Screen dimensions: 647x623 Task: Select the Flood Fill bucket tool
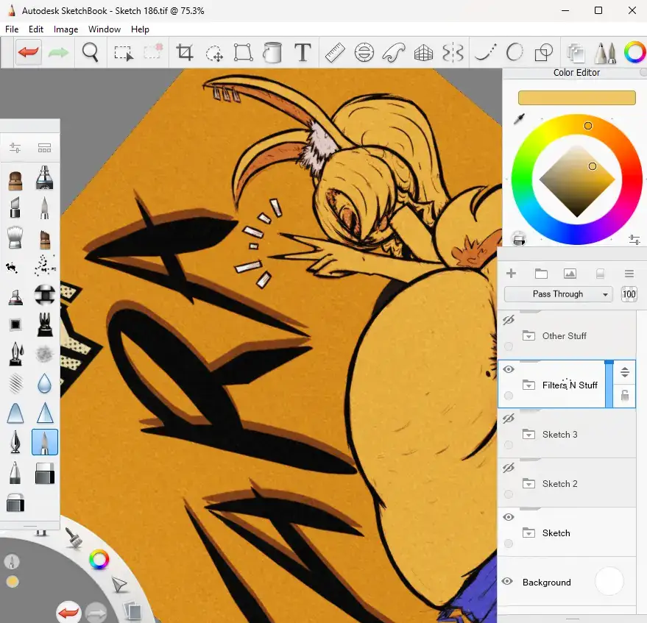pos(272,52)
